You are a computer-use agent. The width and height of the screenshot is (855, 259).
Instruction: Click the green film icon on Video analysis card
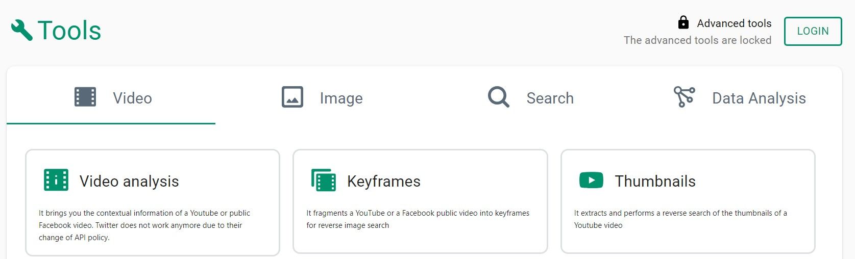(x=56, y=180)
